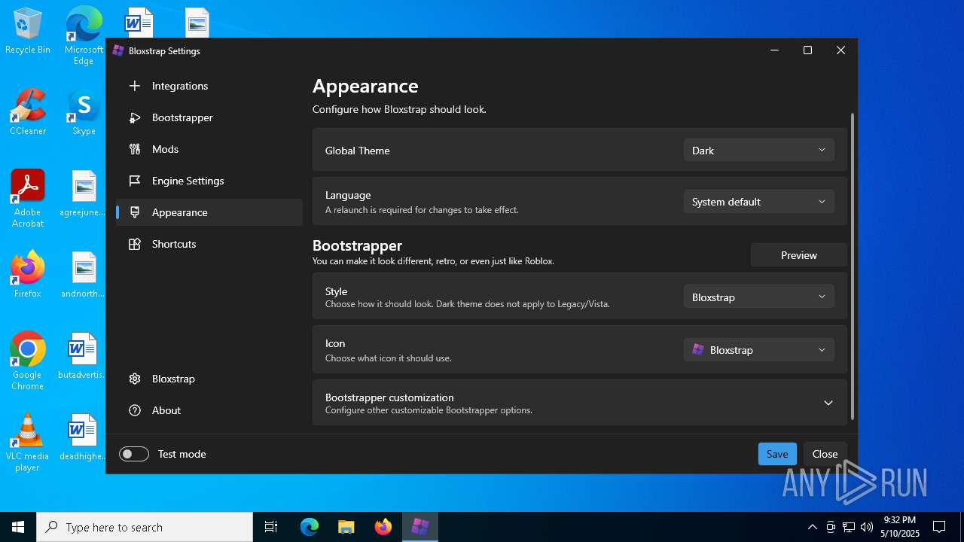The image size is (964, 542).
Task: Click the Bloxstrap taskbar button
Action: pyautogui.click(x=420, y=527)
